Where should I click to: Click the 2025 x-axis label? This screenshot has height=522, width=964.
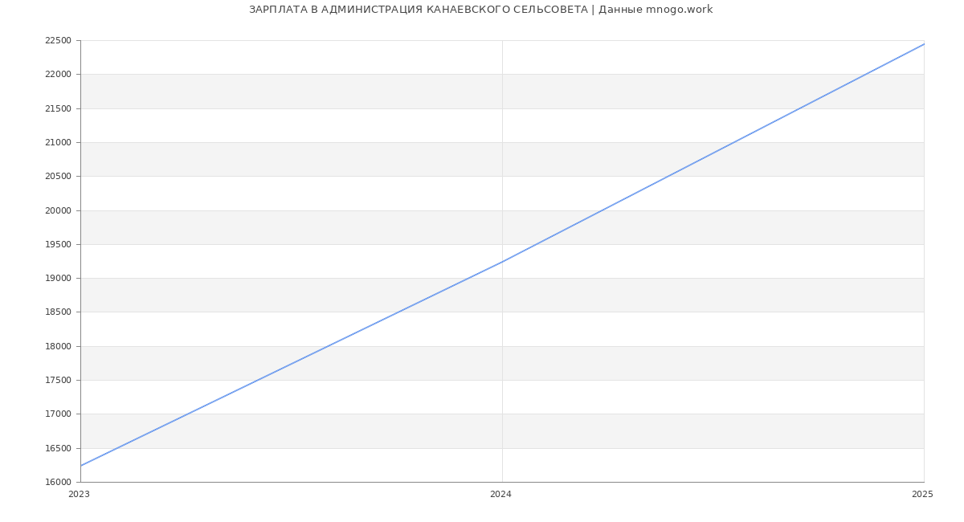921,495
